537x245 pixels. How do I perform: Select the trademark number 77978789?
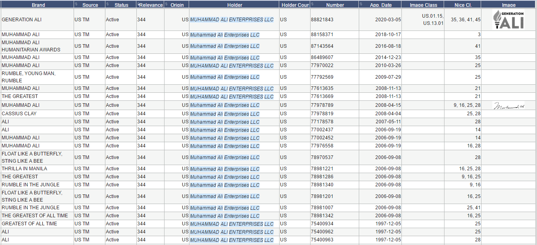tap(322, 105)
